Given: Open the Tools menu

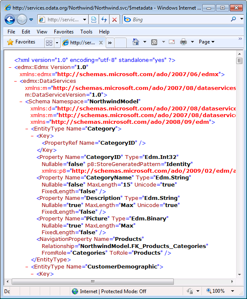Looking at the screenshot, I should 87,32.
